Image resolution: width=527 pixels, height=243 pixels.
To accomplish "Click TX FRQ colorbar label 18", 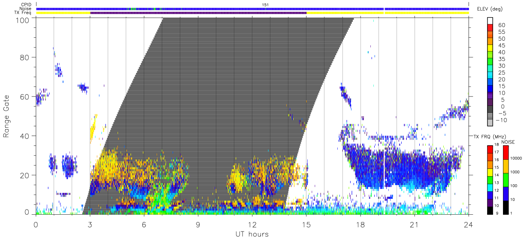I will point(497,145).
